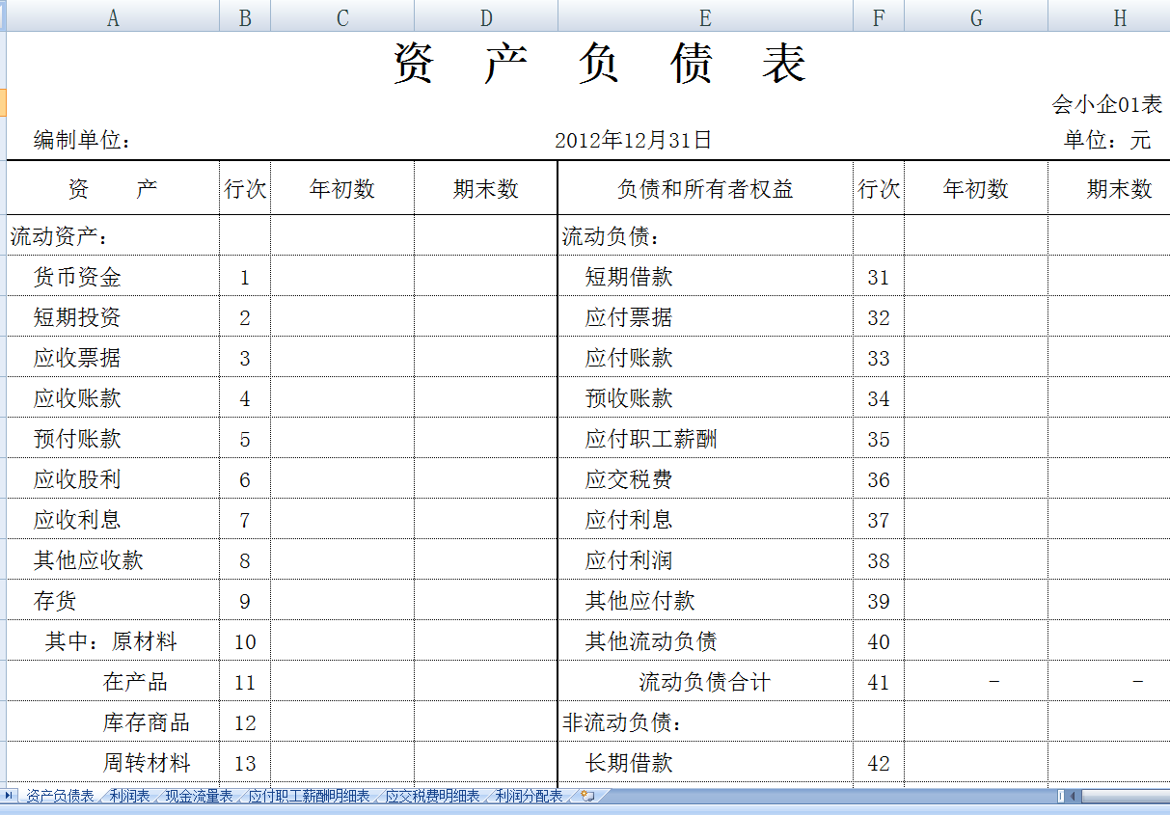Select the 应付利润 cell
1170x815 pixels.
click(x=705, y=561)
